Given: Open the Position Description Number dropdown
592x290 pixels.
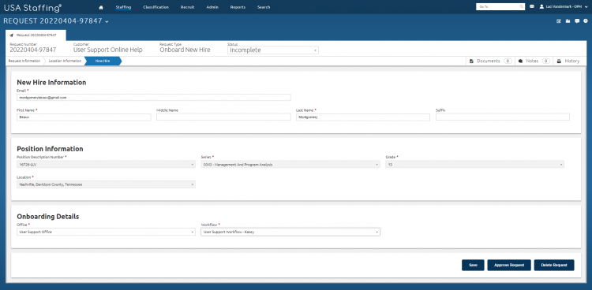Looking at the screenshot, I should pyautogui.click(x=106, y=165).
